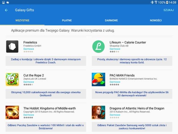This screenshot has height=134, width=178.
Task: Switch to the NOWOŚCI tab
Action: pyautogui.click(x=156, y=20)
